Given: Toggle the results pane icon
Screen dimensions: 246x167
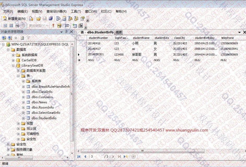Looking at the screenshot, I should coord(23,25).
